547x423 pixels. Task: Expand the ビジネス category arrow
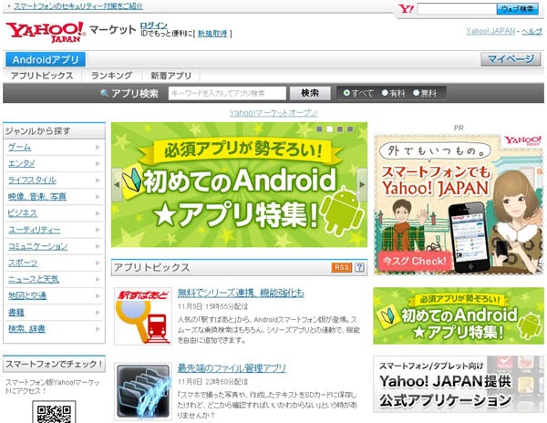(x=98, y=213)
